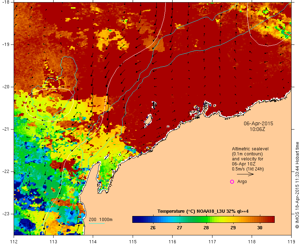Viewport: 302px width, 244px height.
Task: Click the '200 1000m' bathymetry label
Action: click(101, 219)
